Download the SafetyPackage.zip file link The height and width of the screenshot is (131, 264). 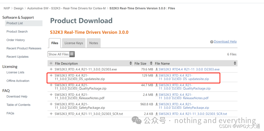tap(184, 106)
